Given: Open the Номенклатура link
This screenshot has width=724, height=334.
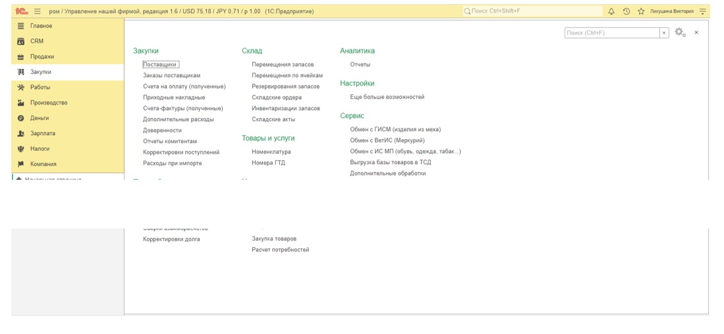Looking at the screenshot, I should pyautogui.click(x=271, y=152).
